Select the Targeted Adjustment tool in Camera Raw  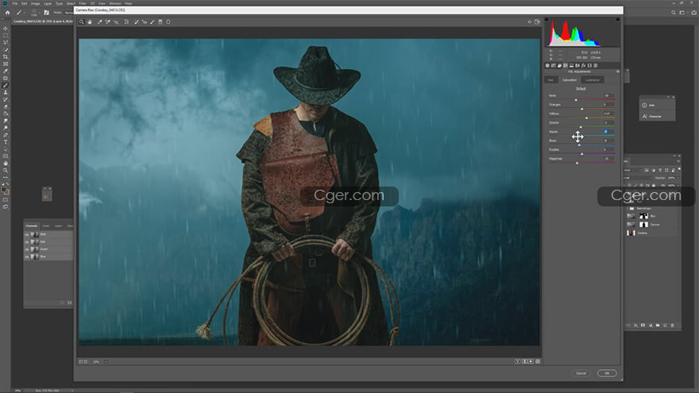116,22
